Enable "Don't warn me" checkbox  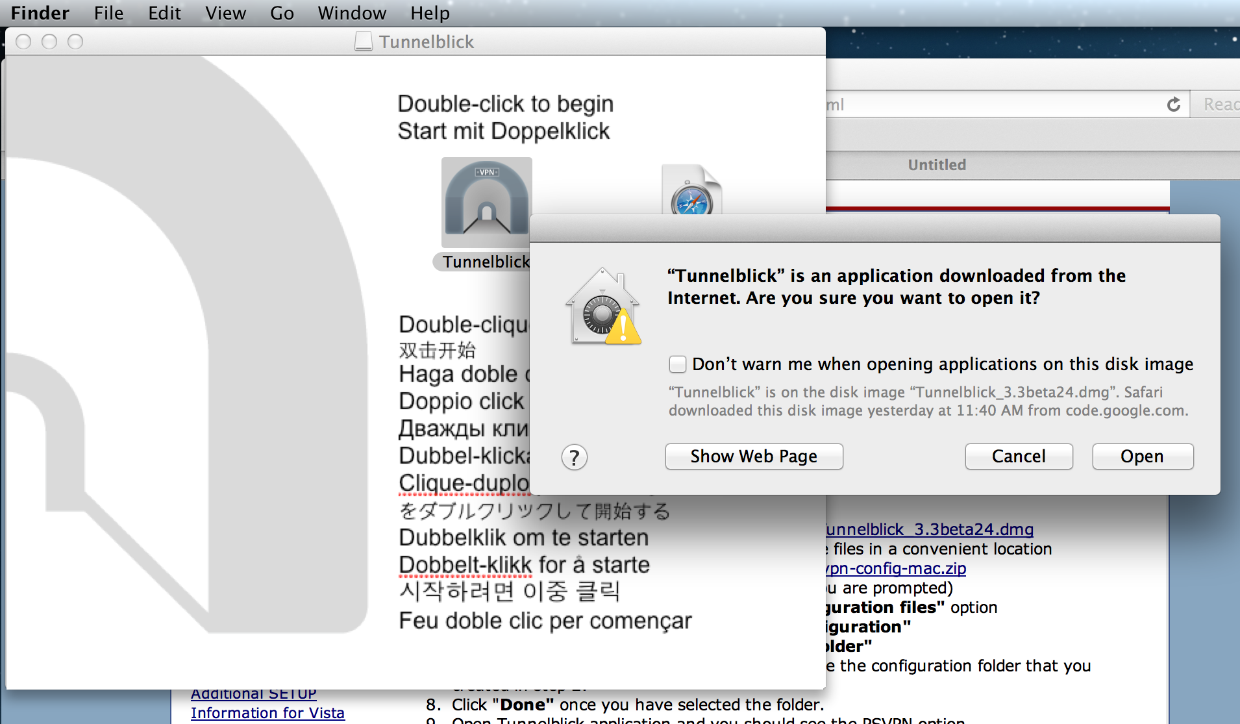click(x=677, y=364)
